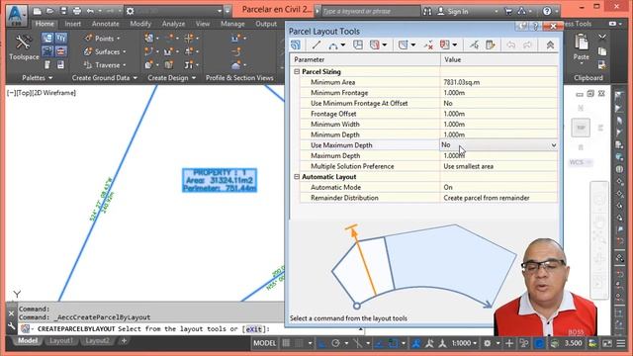Switch to the Annotate ribbon tab
Image resolution: width=633 pixels, height=356 pixels.
[x=106, y=24]
